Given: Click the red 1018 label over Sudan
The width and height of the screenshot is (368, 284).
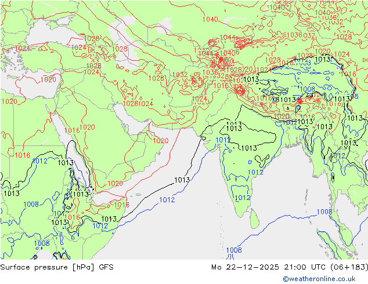Looking at the screenshot, I should pos(22,155).
